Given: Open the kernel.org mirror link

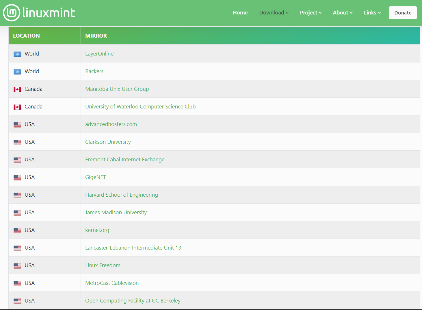Looking at the screenshot, I should tap(97, 230).
